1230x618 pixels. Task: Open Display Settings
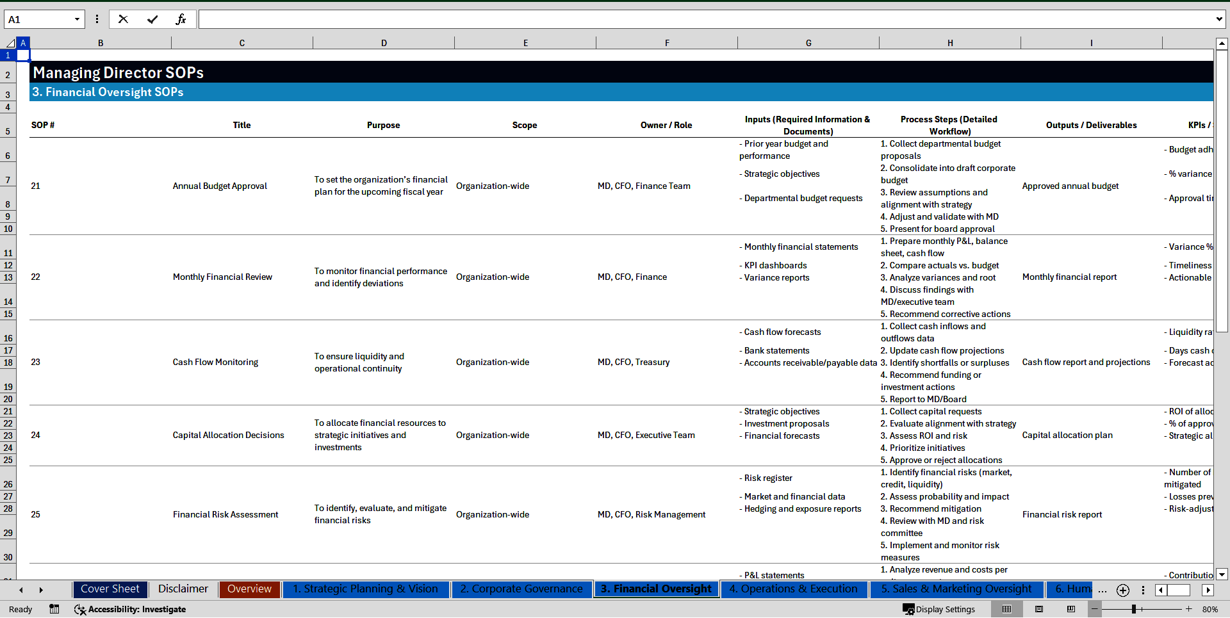pos(939,609)
